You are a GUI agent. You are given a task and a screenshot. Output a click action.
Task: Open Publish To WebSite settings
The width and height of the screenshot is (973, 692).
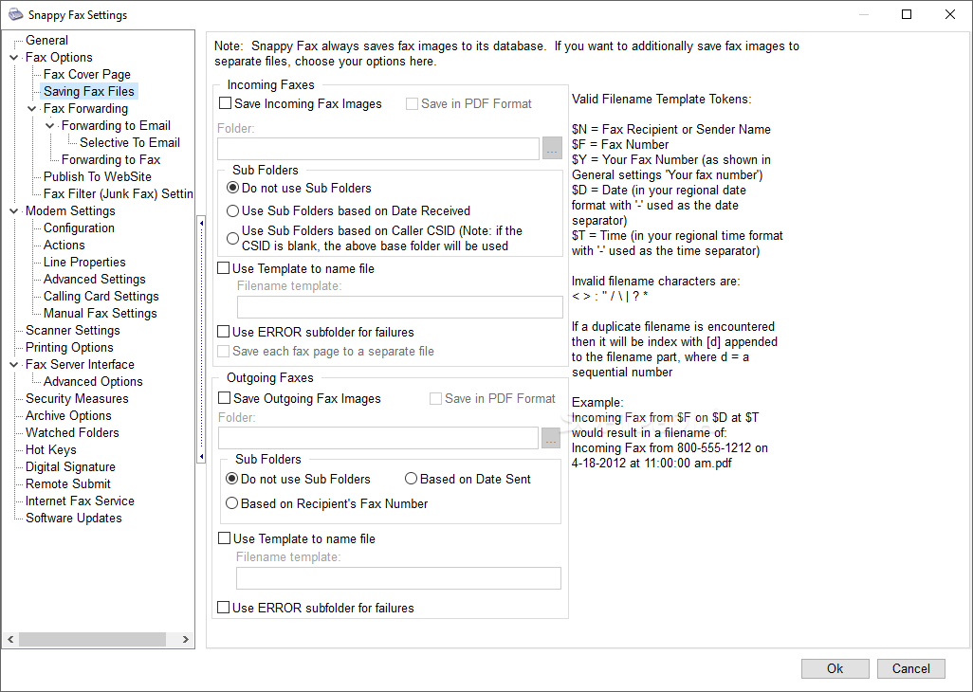point(98,176)
